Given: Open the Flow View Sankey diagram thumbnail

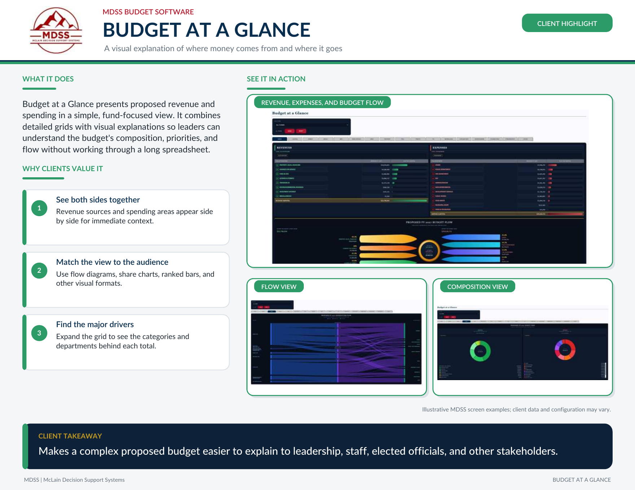Looking at the screenshot, I should point(336,342).
